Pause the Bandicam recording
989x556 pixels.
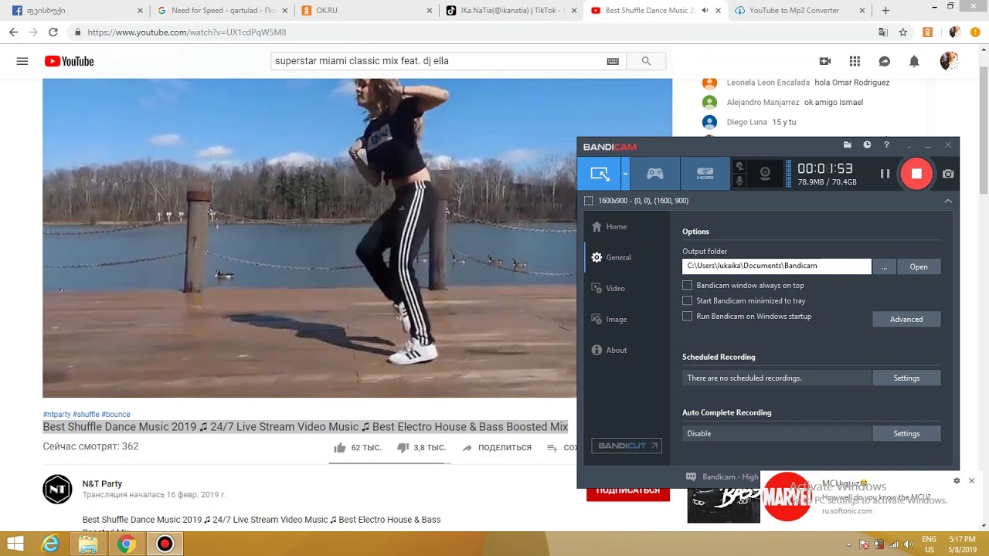(885, 174)
